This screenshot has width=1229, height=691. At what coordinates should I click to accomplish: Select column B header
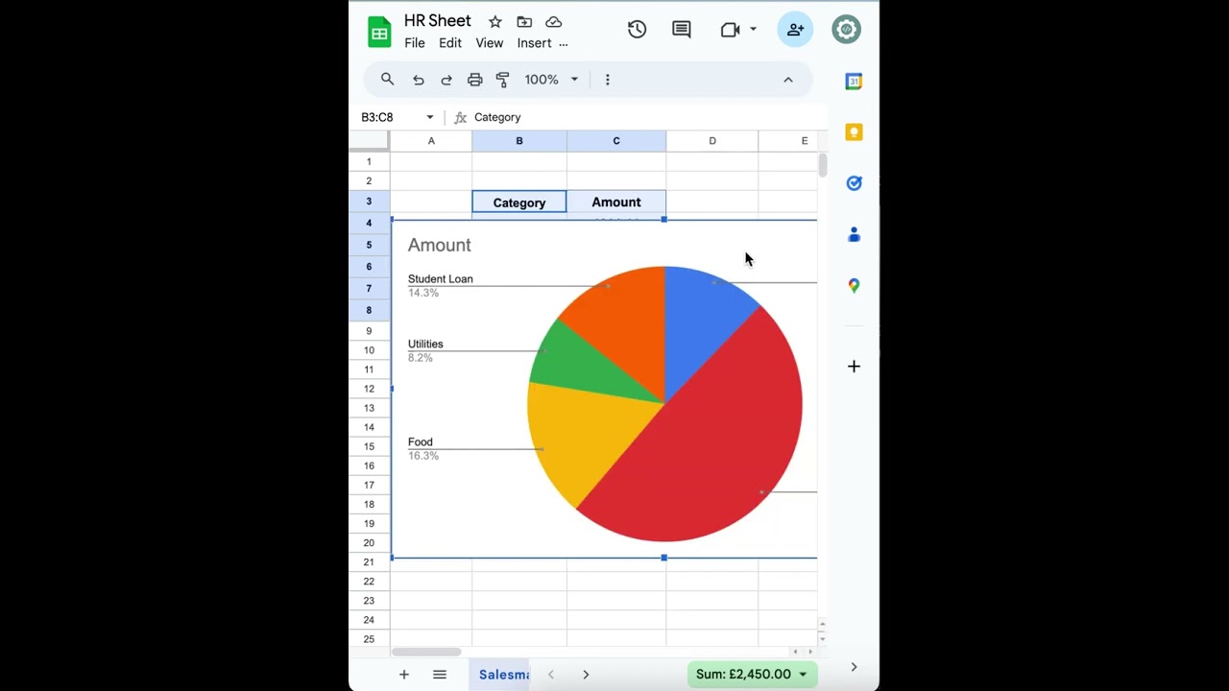click(x=519, y=141)
